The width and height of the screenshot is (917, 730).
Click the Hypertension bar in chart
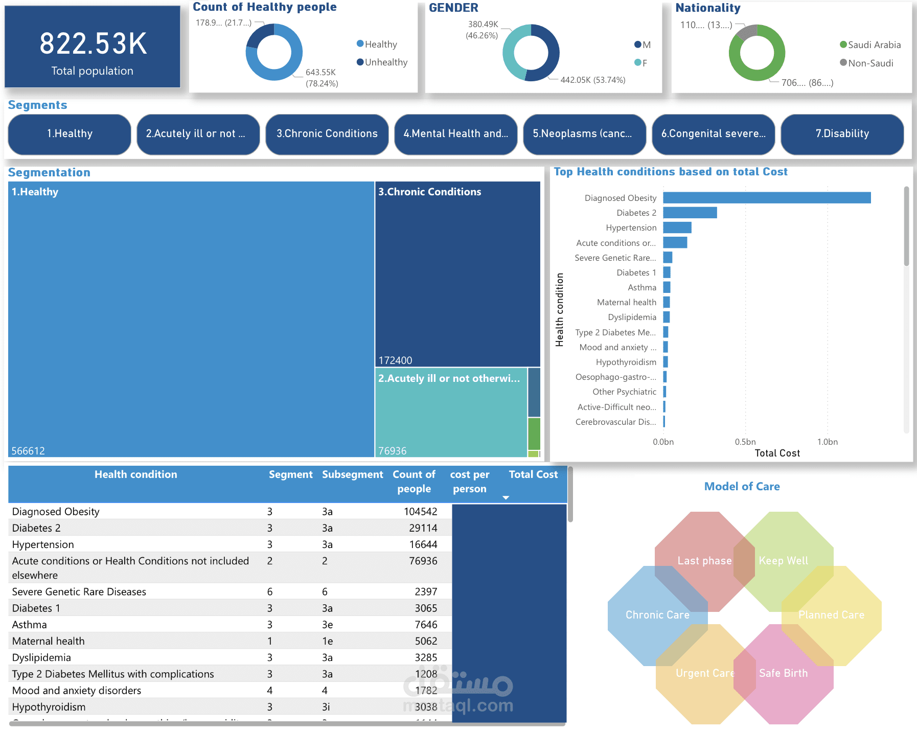click(x=677, y=227)
